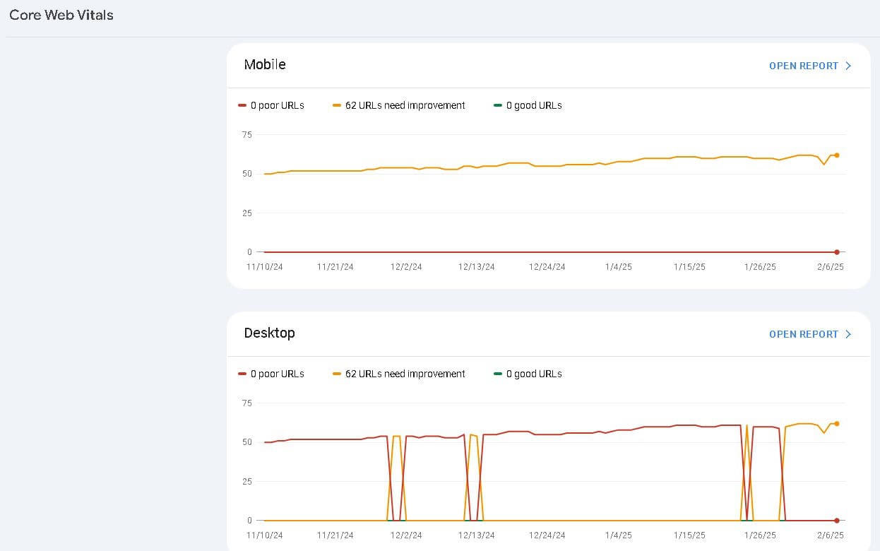Toggle the '0 poor URLs' series on Desktop

coord(272,373)
